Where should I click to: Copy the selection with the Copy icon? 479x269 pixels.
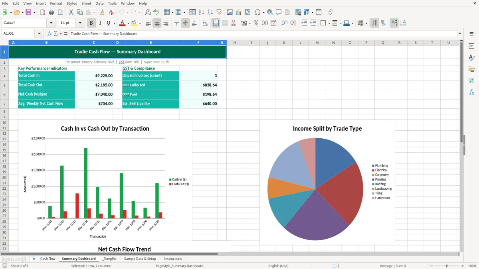point(79,12)
